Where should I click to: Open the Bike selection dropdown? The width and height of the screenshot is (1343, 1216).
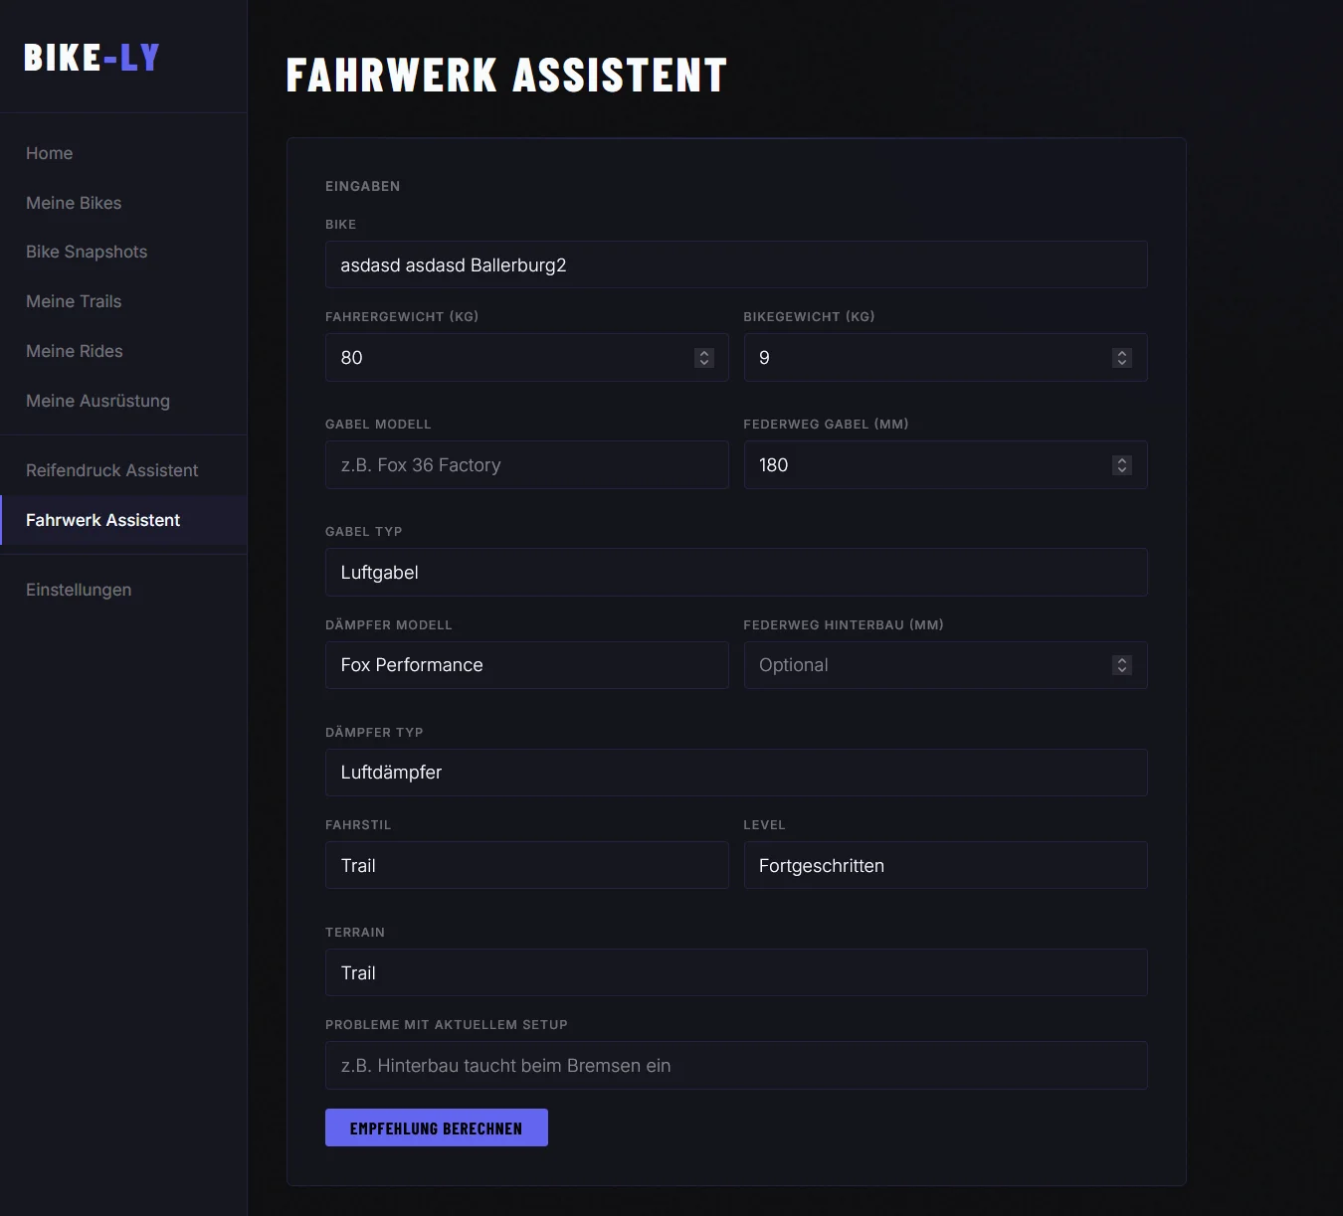(x=736, y=265)
